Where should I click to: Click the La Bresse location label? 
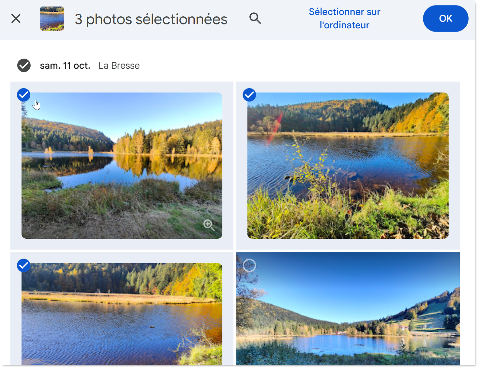pos(119,66)
